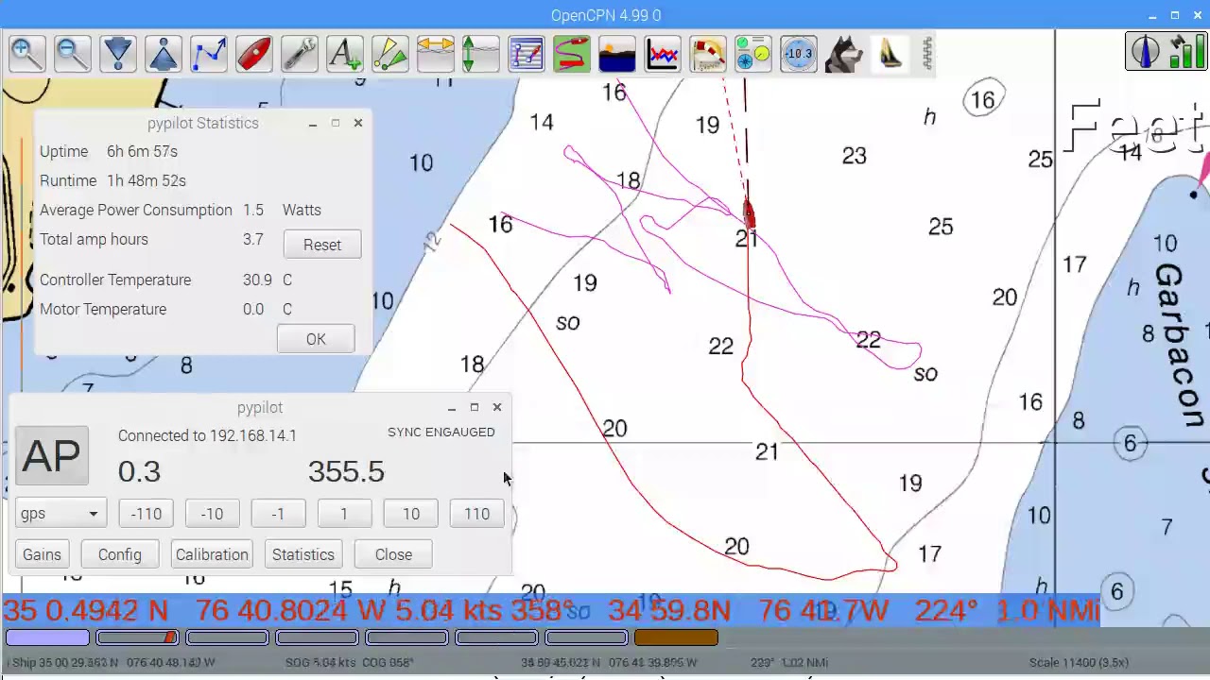Click the 1 heading adjustment button
The image size is (1210, 680).
click(344, 514)
